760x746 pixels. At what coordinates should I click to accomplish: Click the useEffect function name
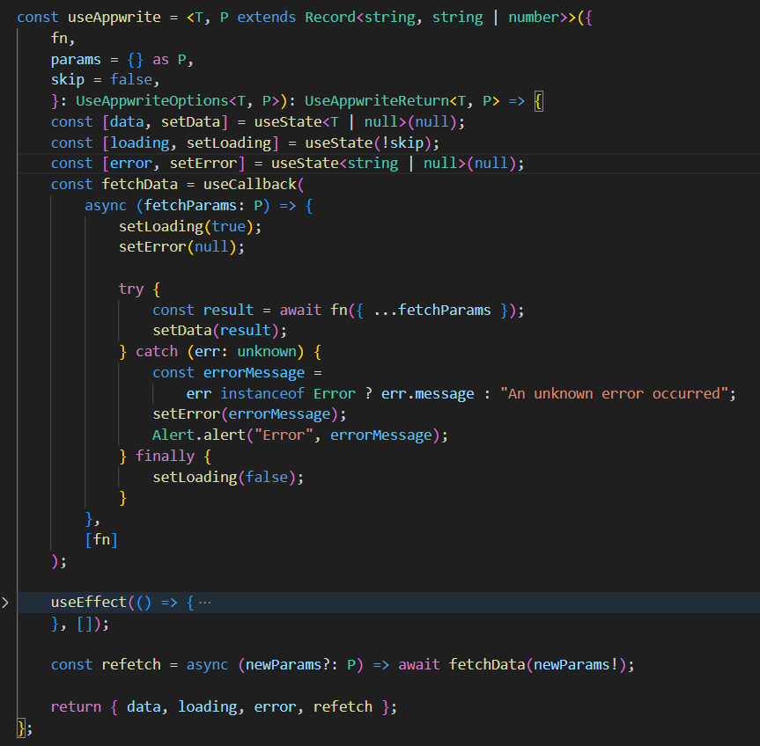[x=89, y=603]
